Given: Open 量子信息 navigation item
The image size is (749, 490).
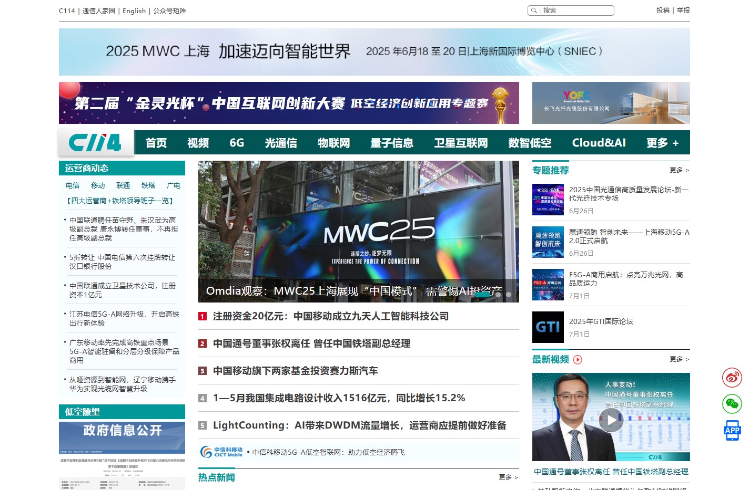Looking at the screenshot, I should [392, 143].
